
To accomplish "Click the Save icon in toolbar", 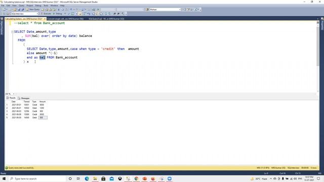I will 19,10.
